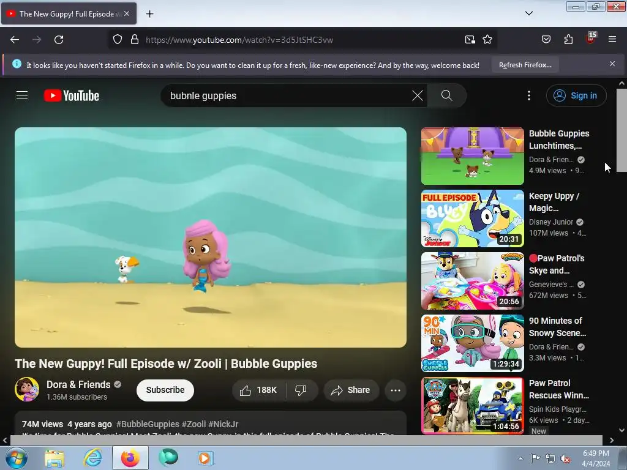Run the YouTube search

tap(446, 95)
